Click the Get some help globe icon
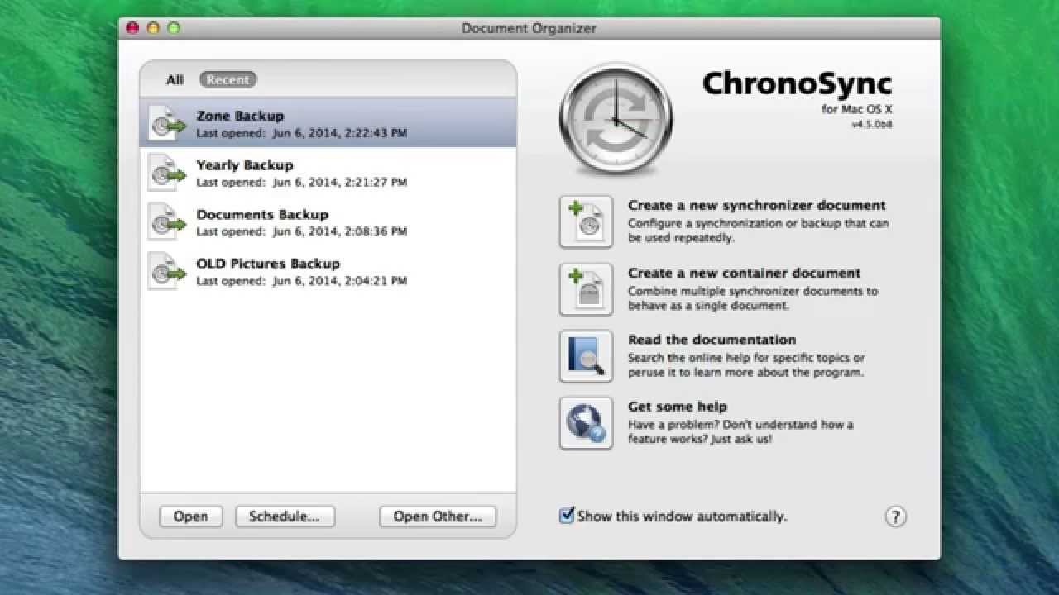Viewport: 1059px width, 595px height. [586, 423]
